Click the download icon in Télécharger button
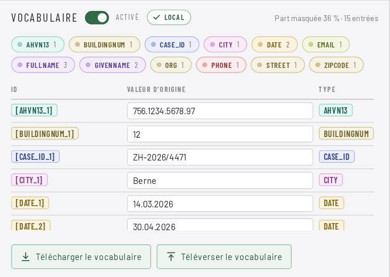Screen dimensions: 390x277 (25, 257)
